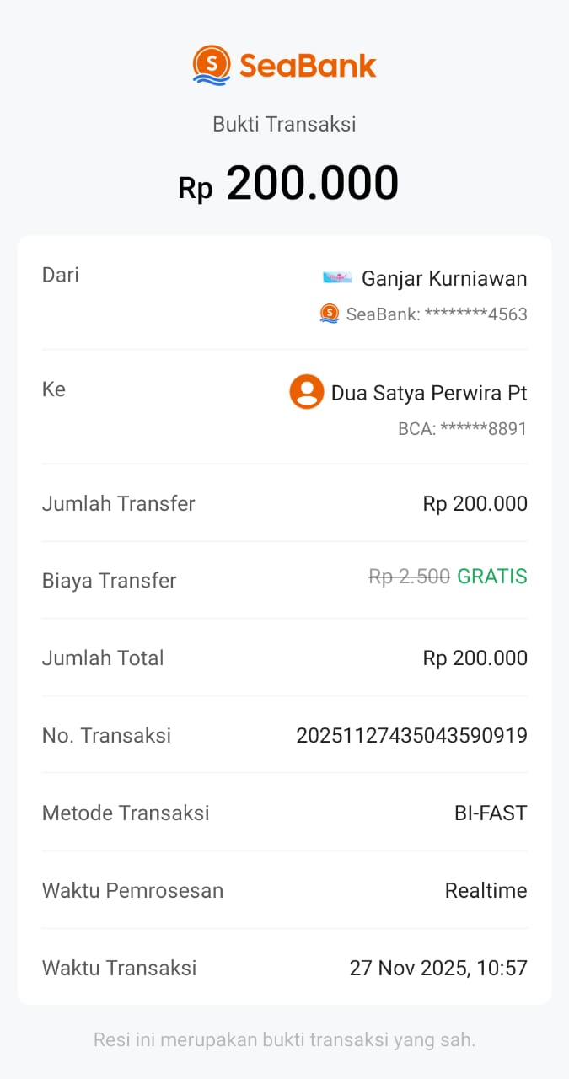This screenshot has width=569, height=1079.
Task: Click the strikethrough Rp 2.500 fee
Action: (410, 577)
